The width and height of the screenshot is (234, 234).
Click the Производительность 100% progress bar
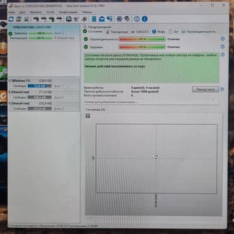point(142,39)
